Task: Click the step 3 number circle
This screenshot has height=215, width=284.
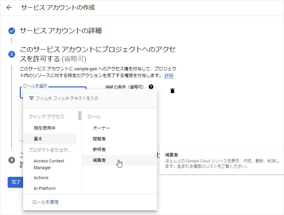Action: pyautogui.click(x=12, y=160)
